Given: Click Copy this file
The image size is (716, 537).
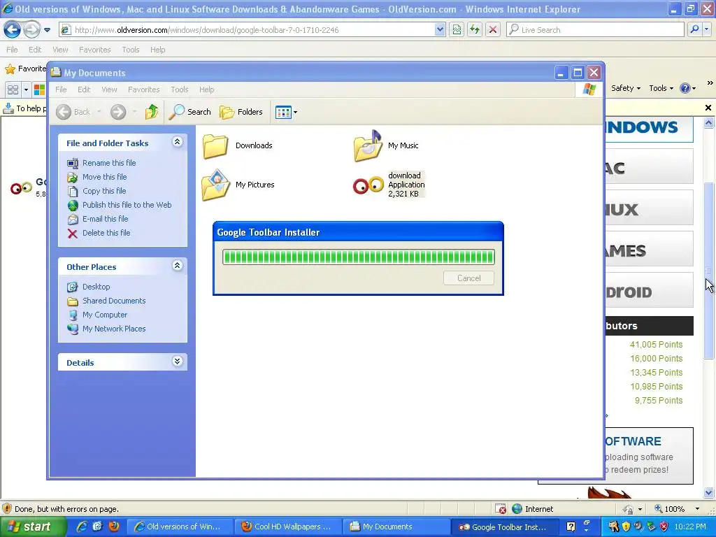Looking at the screenshot, I should point(104,191).
